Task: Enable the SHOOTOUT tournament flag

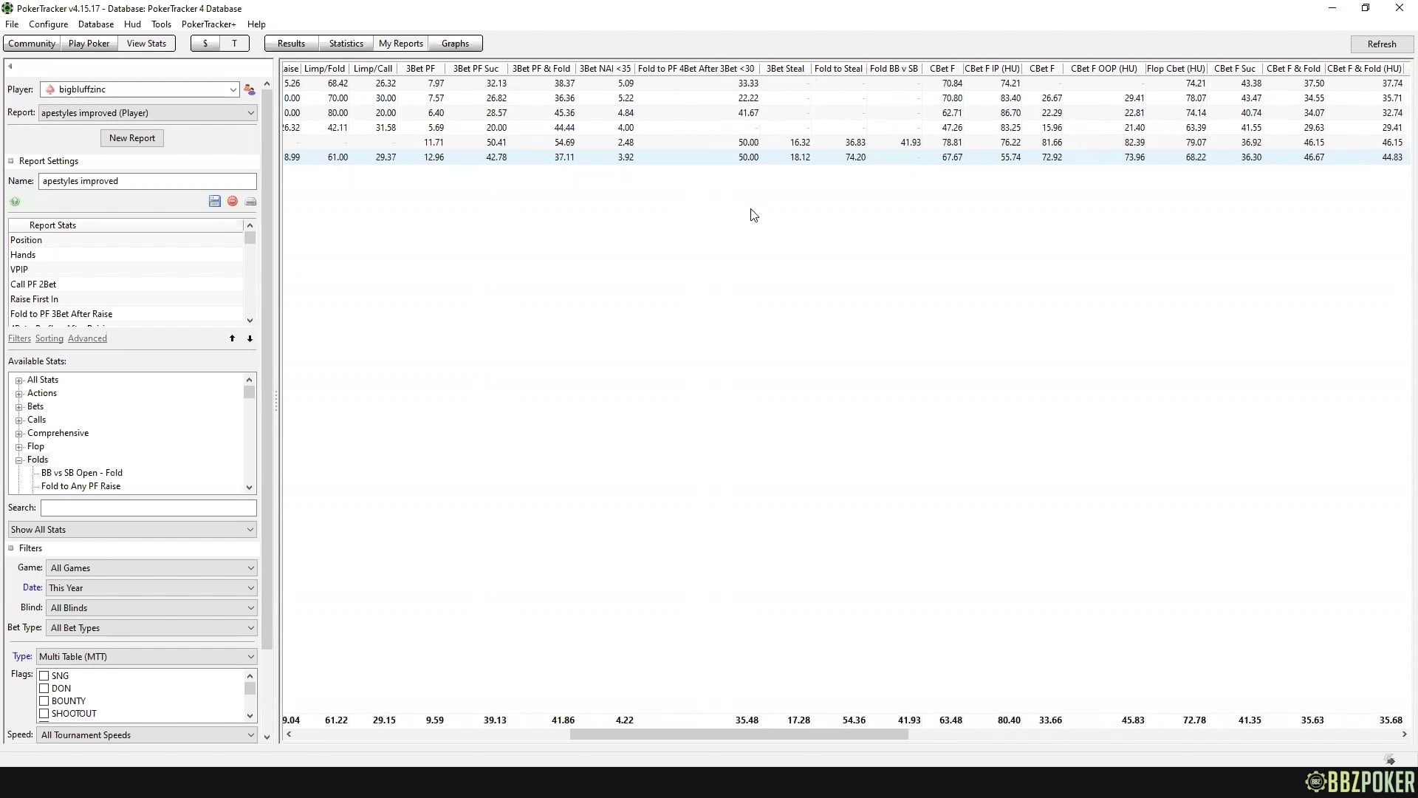Action: tap(44, 713)
